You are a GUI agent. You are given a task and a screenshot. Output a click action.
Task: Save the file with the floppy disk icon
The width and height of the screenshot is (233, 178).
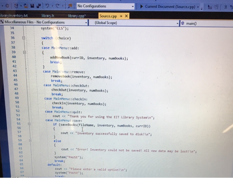(x=32, y=6)
